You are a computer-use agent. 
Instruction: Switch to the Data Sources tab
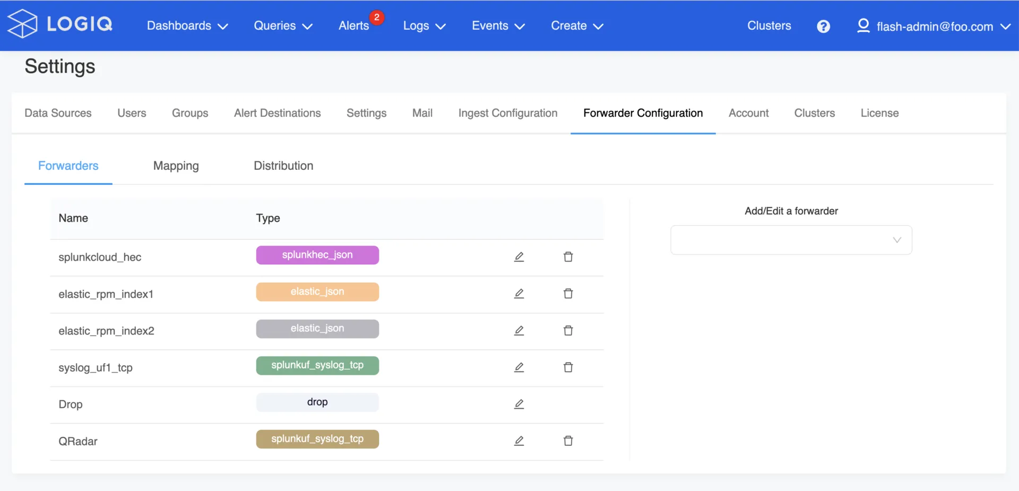click(x=58, y=113)
